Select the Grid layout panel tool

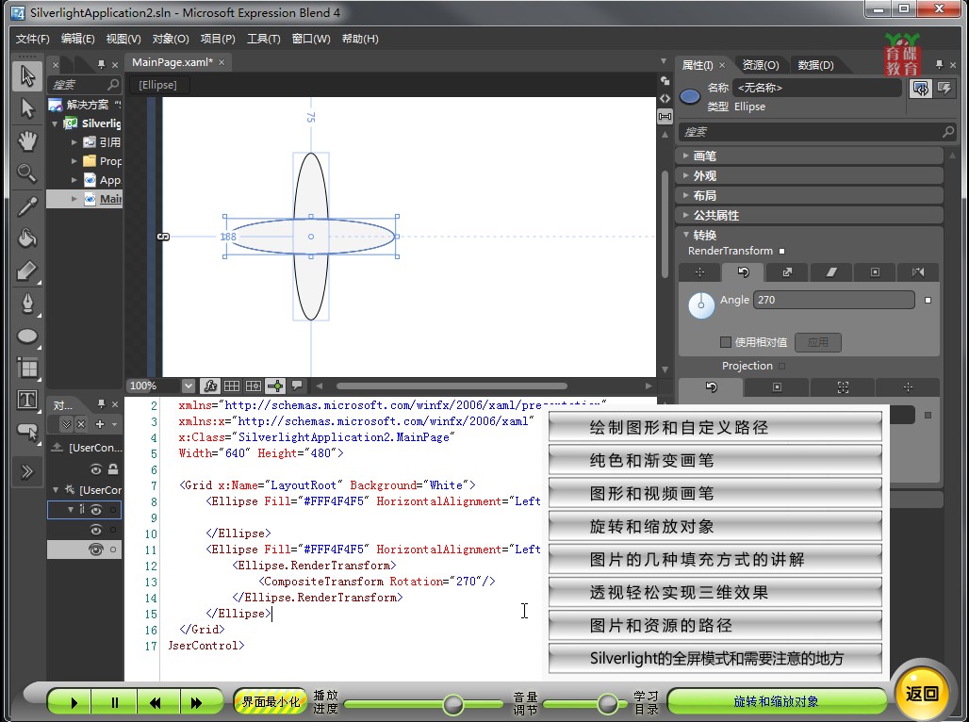click(x=27, y=368)
